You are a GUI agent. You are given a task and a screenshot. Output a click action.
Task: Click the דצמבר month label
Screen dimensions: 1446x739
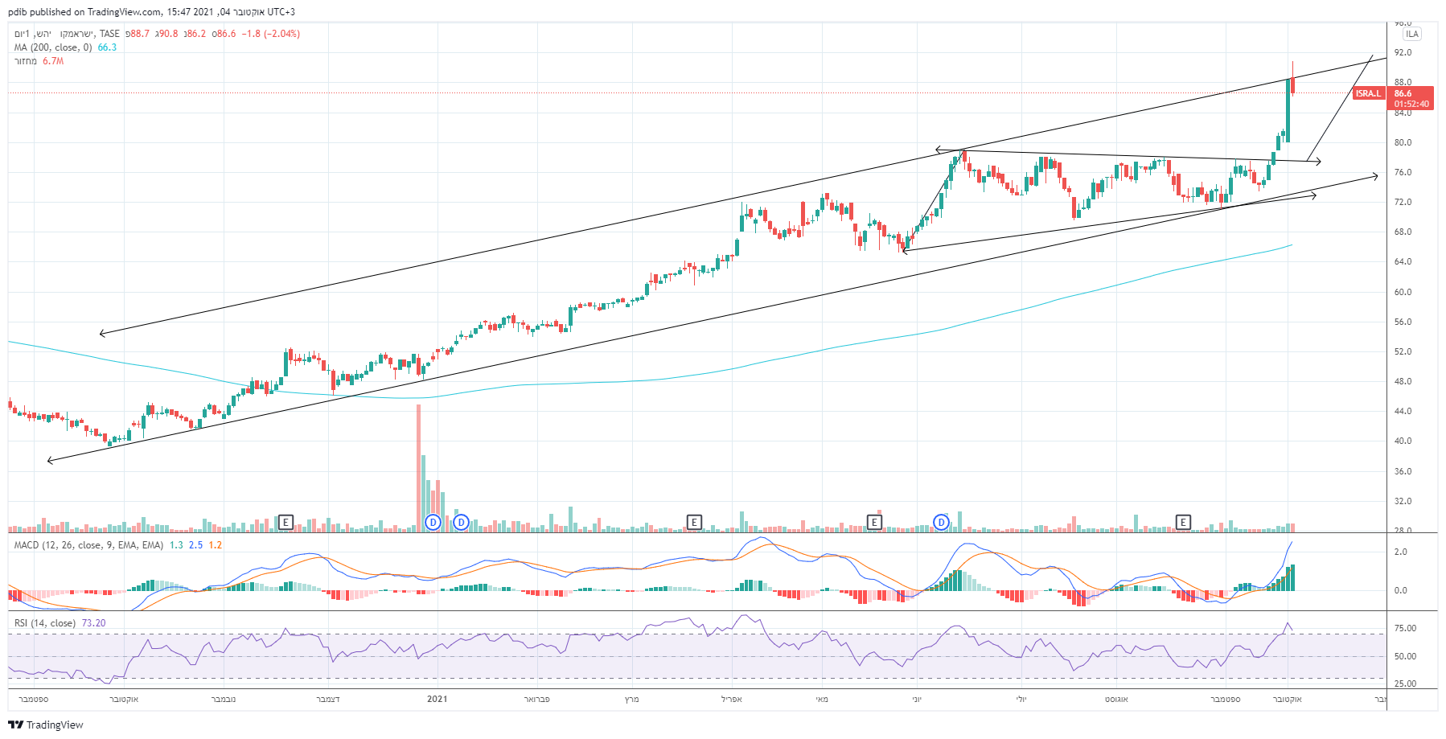(x=328, y=699)
